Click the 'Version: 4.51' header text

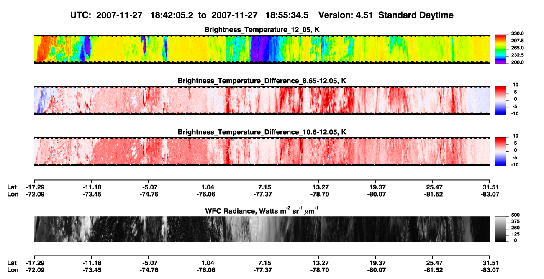point(345,15)
